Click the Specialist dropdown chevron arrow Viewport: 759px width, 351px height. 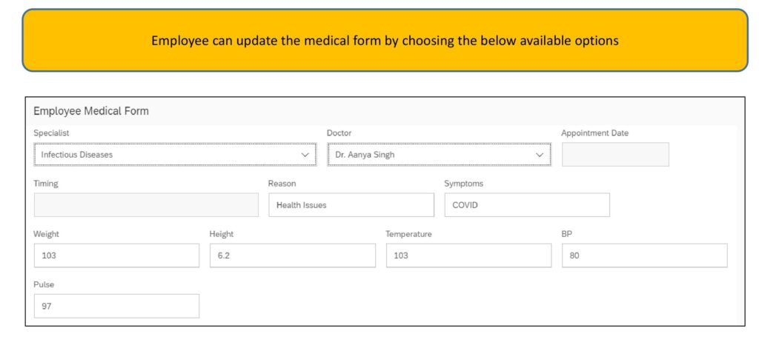coord(305,155)
